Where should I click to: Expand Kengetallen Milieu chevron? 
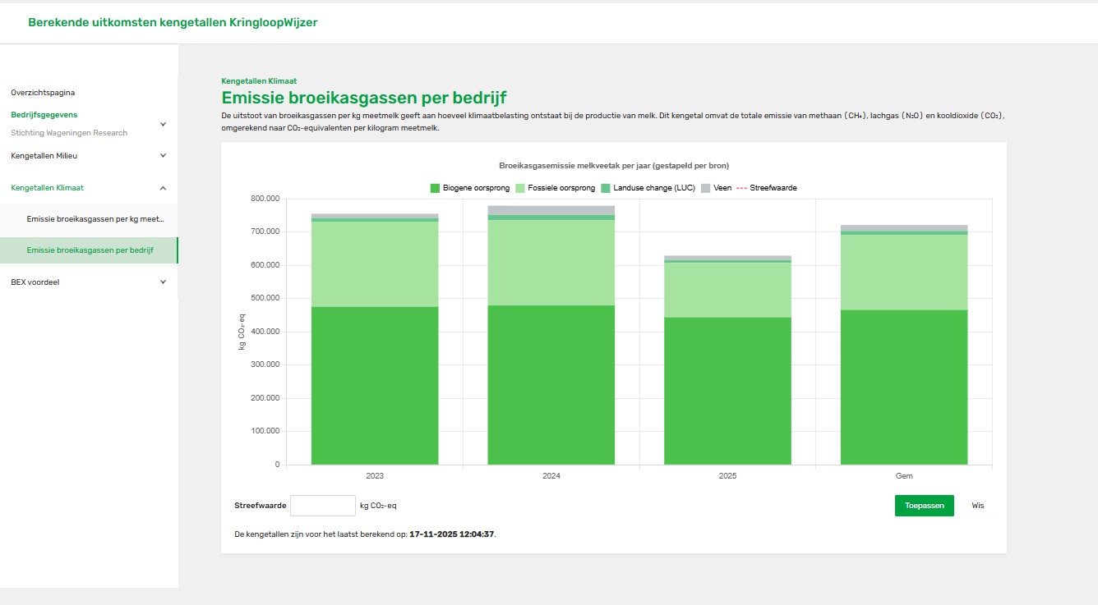pos(163,155)
